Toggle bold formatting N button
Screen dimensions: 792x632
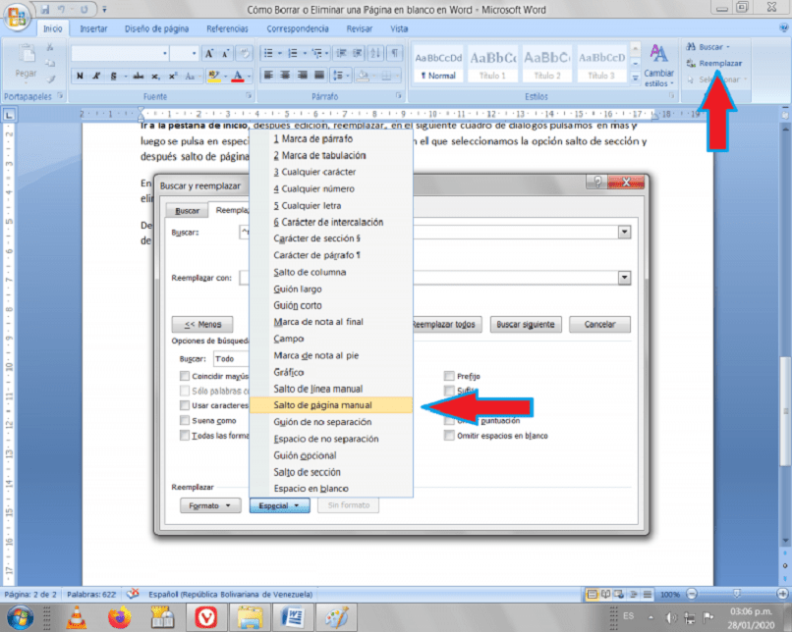80,76
